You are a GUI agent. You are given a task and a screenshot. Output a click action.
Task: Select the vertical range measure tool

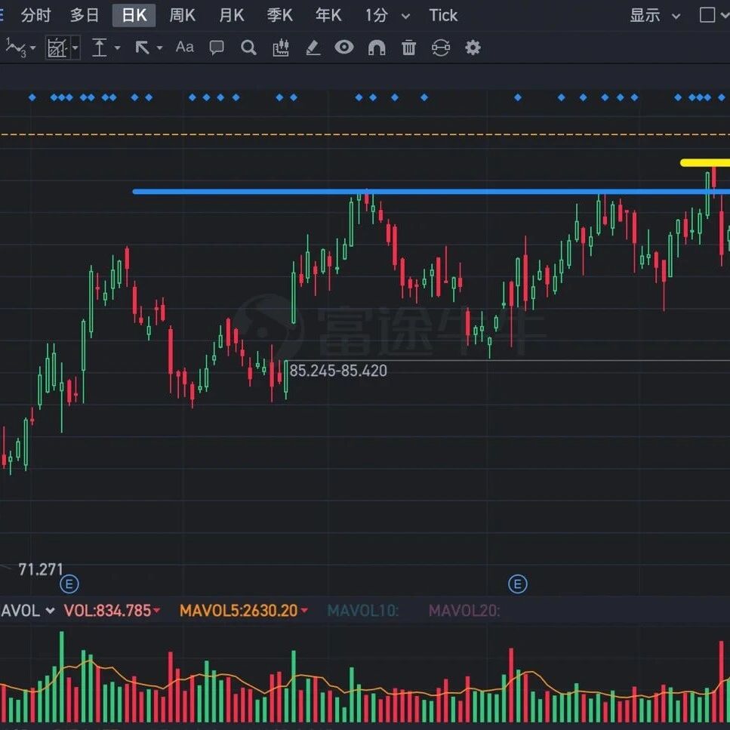(x=100, y=48)
